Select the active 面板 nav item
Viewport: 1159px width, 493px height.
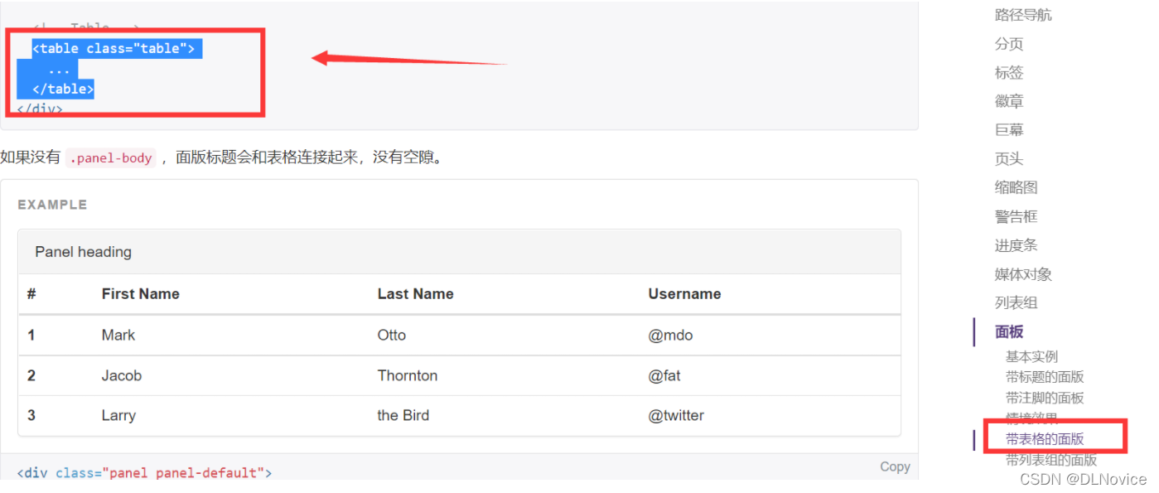1009,331
